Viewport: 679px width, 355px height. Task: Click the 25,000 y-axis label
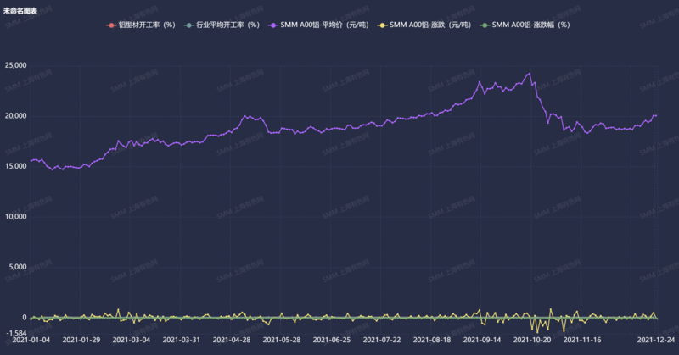16,65
